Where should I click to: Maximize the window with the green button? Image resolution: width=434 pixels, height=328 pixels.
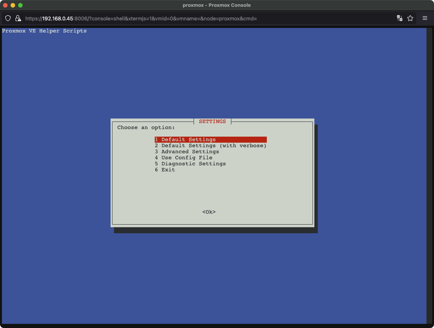[20, 5]
